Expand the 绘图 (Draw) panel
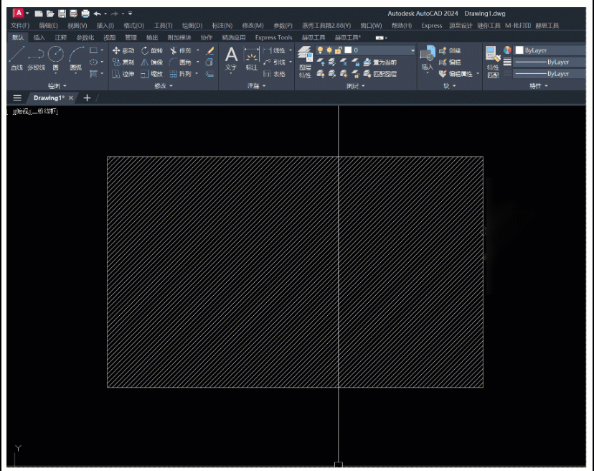The height and width of the screenshot is (471, 594). click(x=57, y=85)
